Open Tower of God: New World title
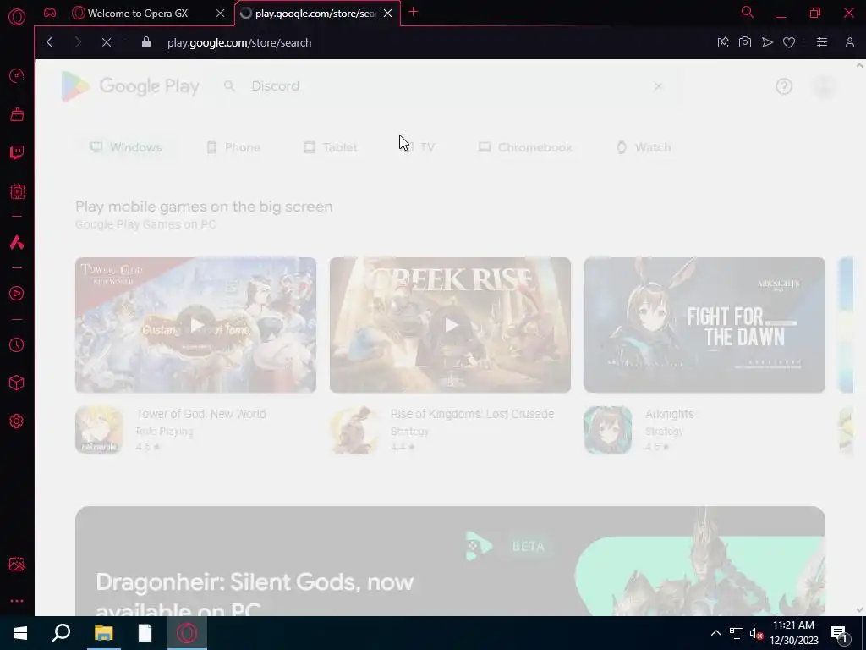The image size is (866, 650). (201, 414)
